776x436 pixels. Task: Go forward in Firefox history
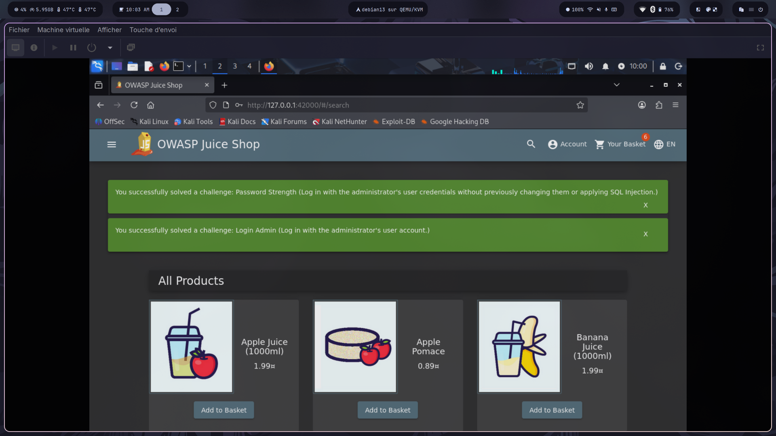pos(117,105)
